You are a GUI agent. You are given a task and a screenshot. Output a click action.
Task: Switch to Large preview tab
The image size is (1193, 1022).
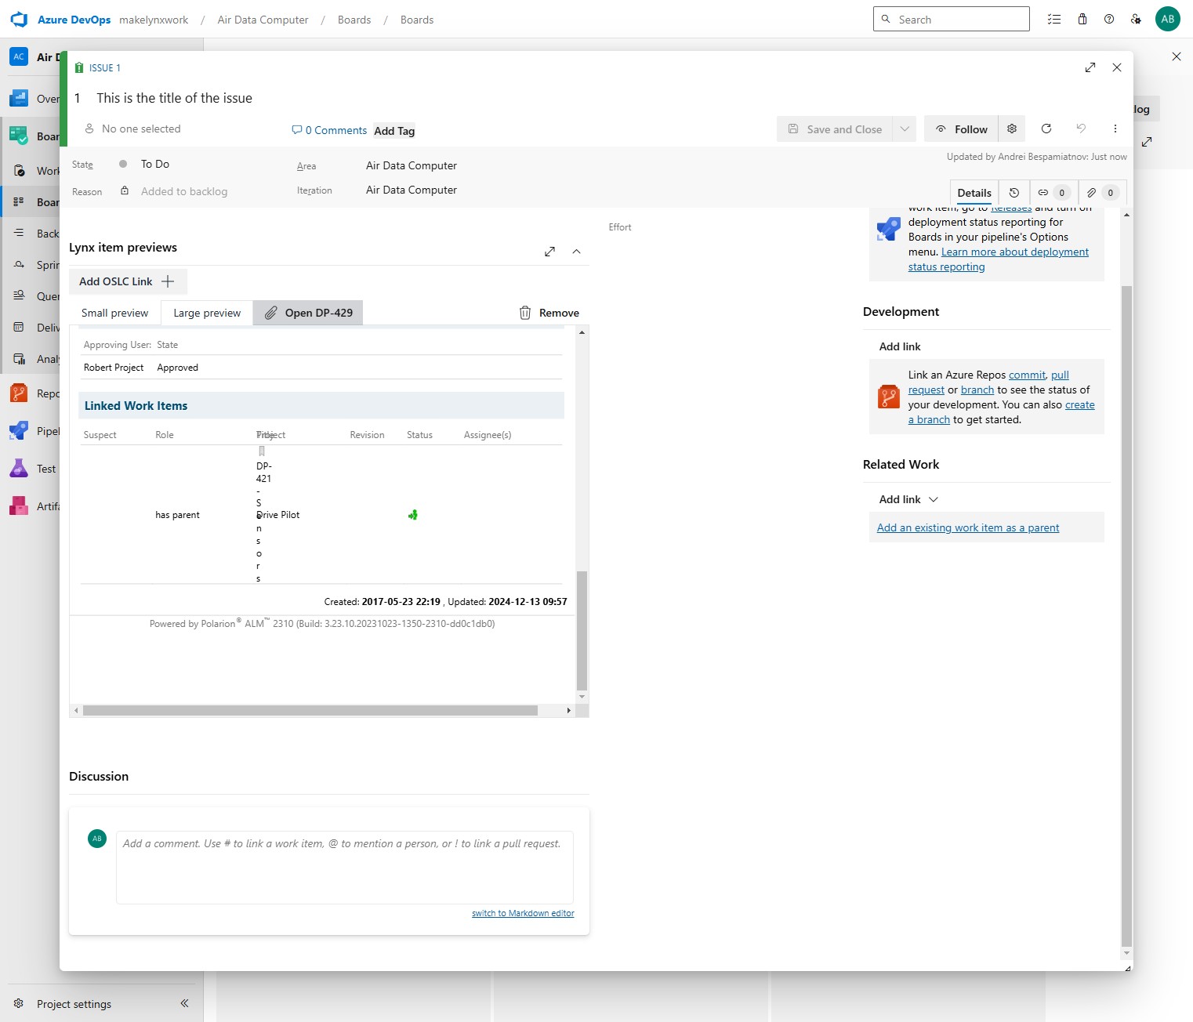point(207,313)
